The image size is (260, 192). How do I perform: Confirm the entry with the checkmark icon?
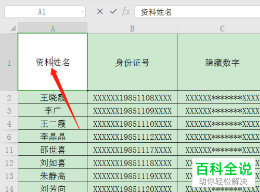pos(113,11)
